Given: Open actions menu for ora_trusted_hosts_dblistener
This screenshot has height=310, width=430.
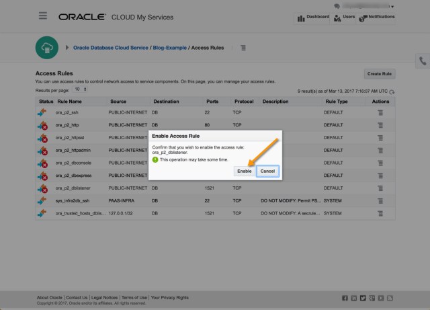Looking at the screenshot, I should click(x=380, y=214).
